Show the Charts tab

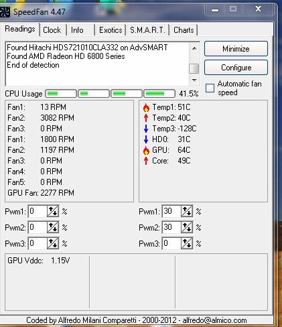tap(184, 30)
